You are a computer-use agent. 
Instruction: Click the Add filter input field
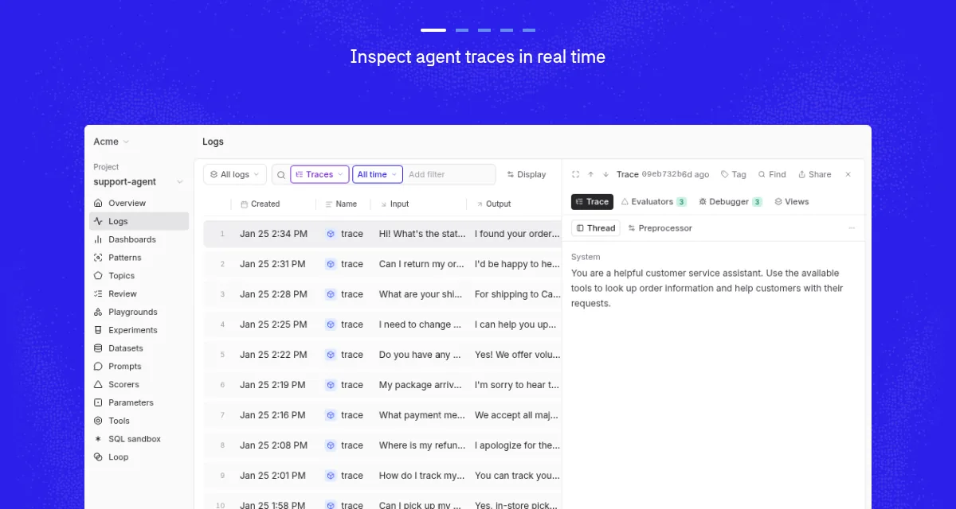click(449, 174)
